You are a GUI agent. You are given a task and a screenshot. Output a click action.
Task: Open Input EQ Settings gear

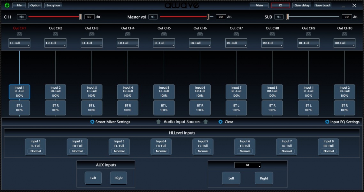(x=327, y=122)
